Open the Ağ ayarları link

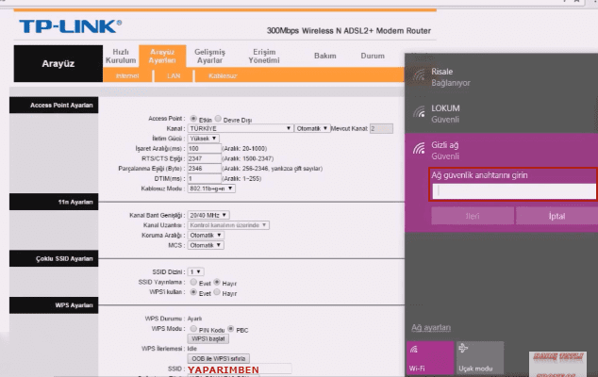pyautogui.click(x=431, y=327)
